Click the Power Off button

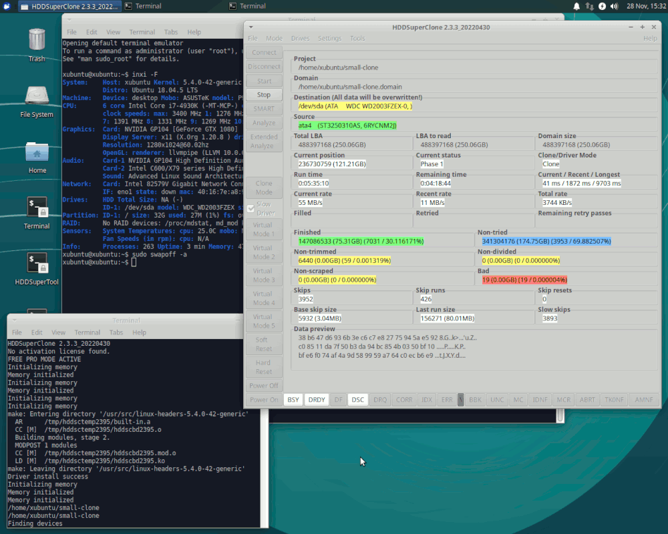[x=264, y=386]
